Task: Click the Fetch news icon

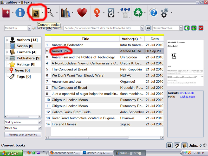Action: (x=97, y=13)
